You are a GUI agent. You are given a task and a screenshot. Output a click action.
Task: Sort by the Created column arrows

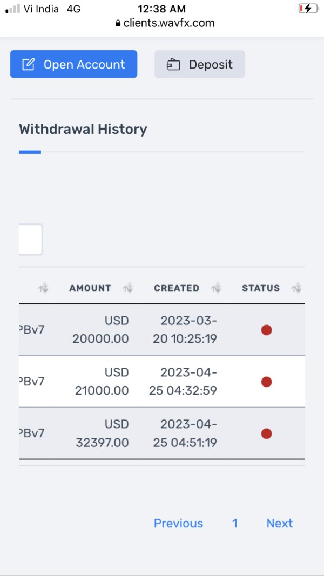coord(216,288)
